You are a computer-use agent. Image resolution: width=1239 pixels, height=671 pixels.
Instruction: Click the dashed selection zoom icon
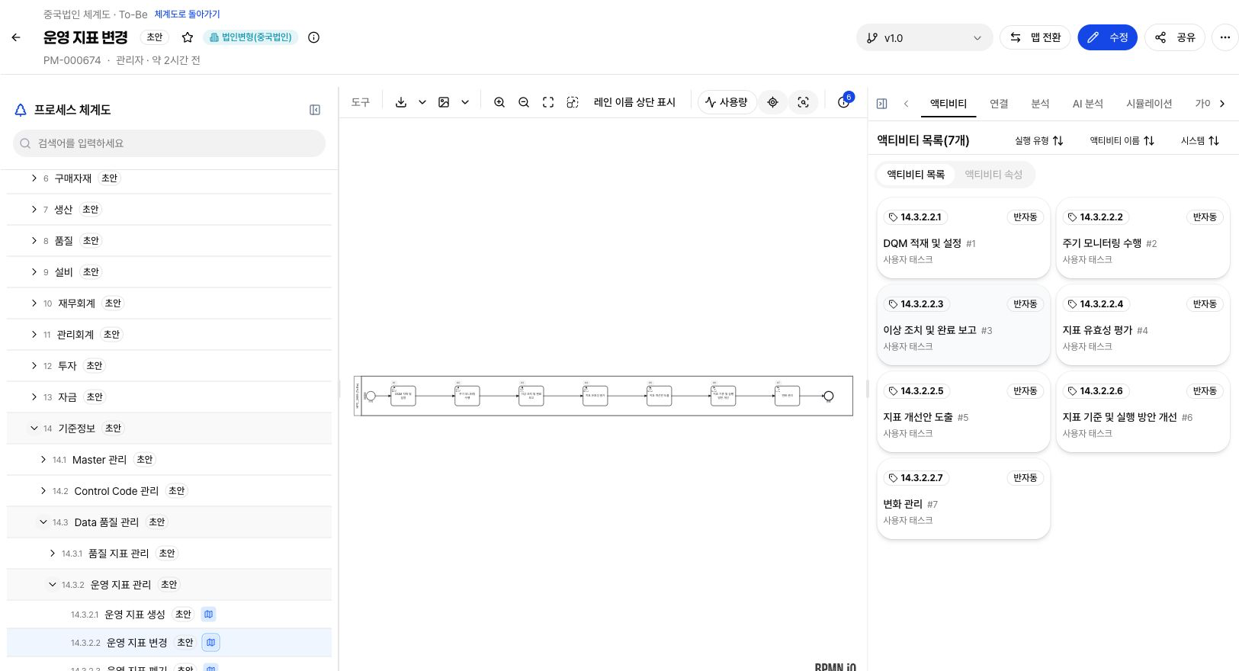pyautogui.click(x=573, y=102)
